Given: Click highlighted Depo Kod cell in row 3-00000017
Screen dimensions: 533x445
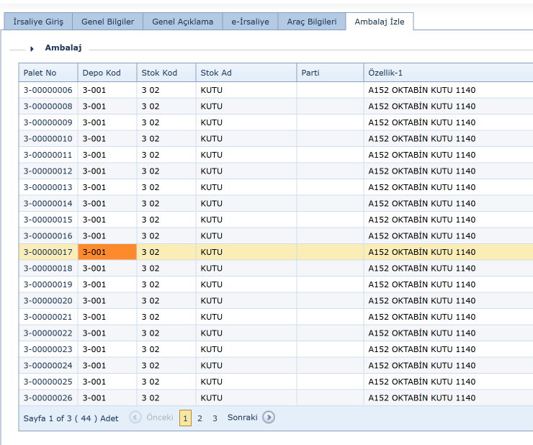Looking at the screenshot, I should (107, 252).
